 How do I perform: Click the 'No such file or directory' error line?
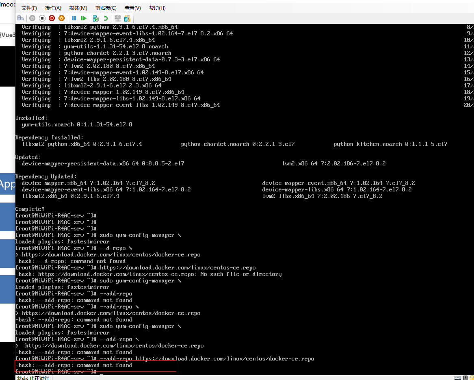148,274
